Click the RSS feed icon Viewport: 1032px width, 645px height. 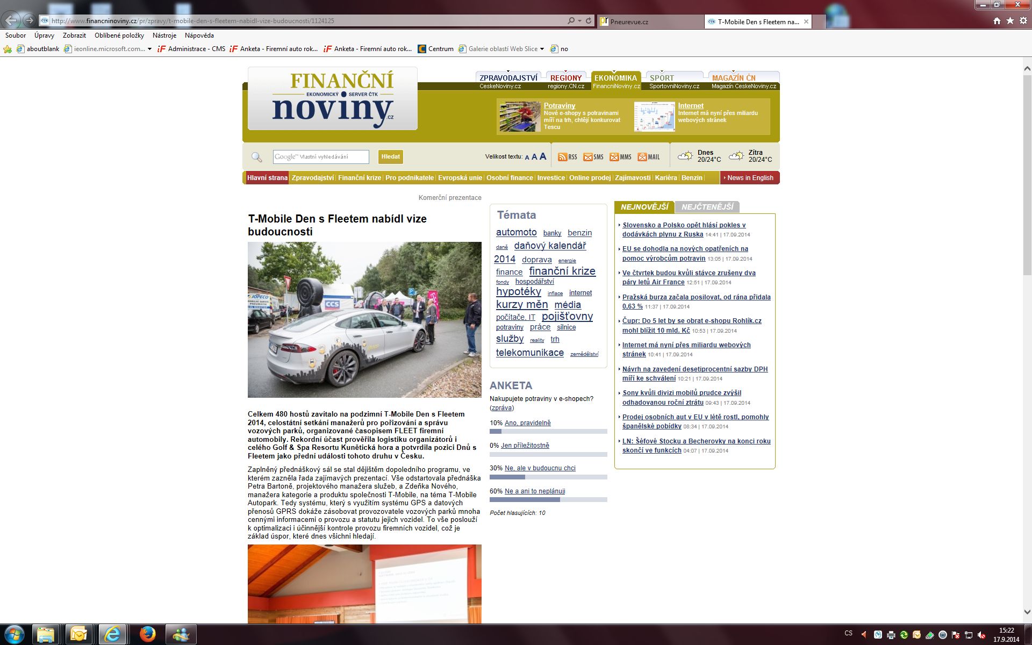pyautogui.click(x=567, y=157)
